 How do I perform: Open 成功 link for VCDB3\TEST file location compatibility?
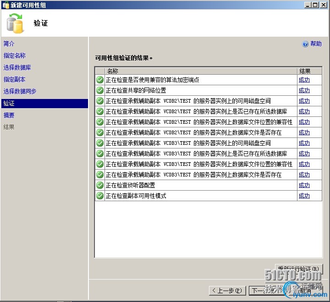304,164
